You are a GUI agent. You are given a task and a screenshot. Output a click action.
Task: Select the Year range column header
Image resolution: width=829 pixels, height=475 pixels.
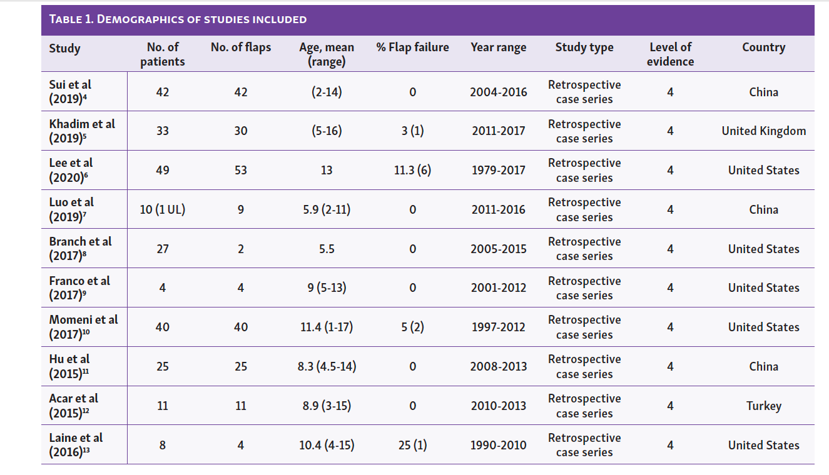click(x=498, y=47)
